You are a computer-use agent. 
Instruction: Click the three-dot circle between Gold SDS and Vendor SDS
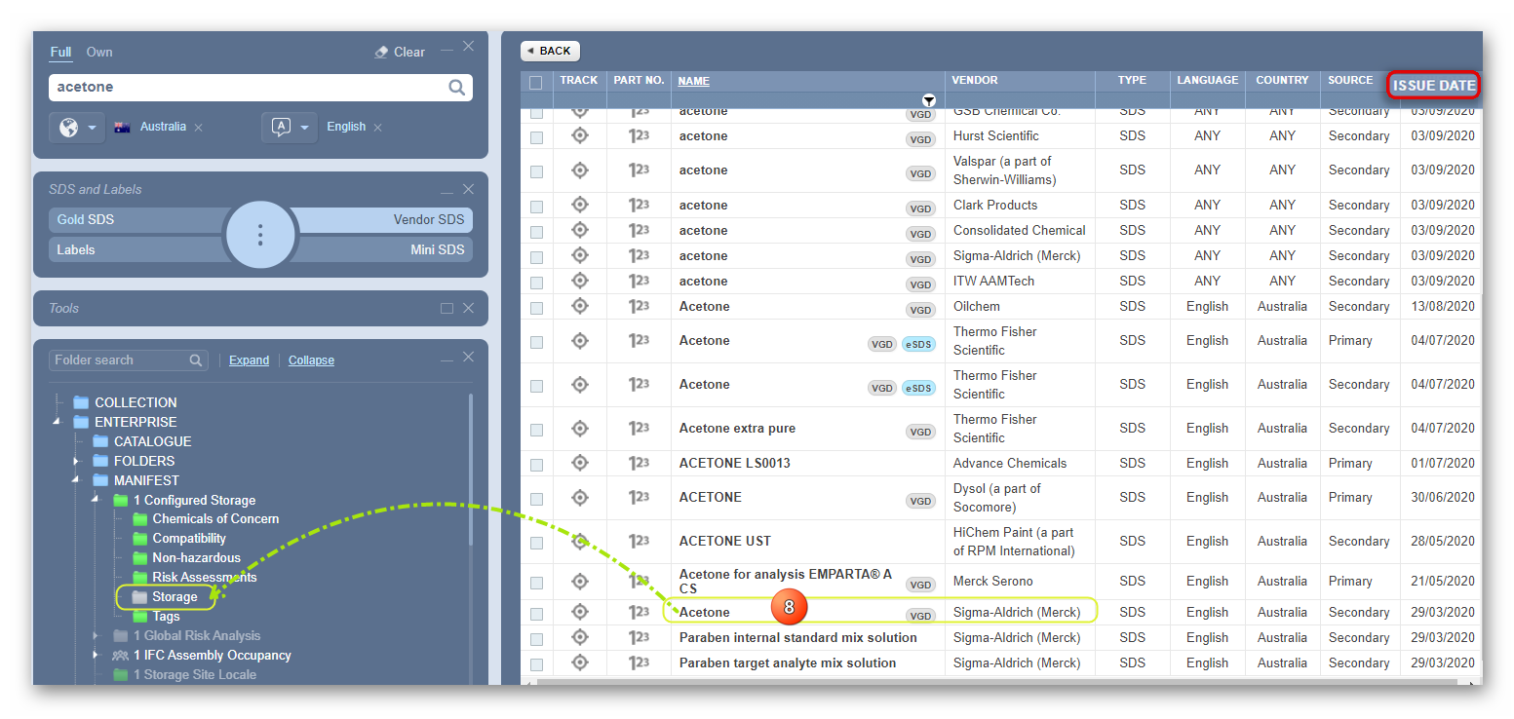click(260, 235)
